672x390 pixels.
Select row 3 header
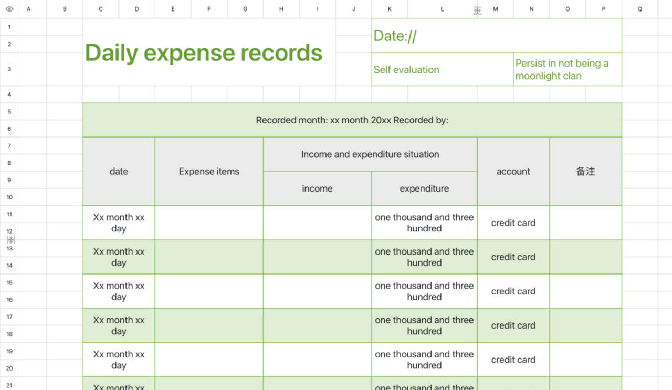(x=9, y=69)
